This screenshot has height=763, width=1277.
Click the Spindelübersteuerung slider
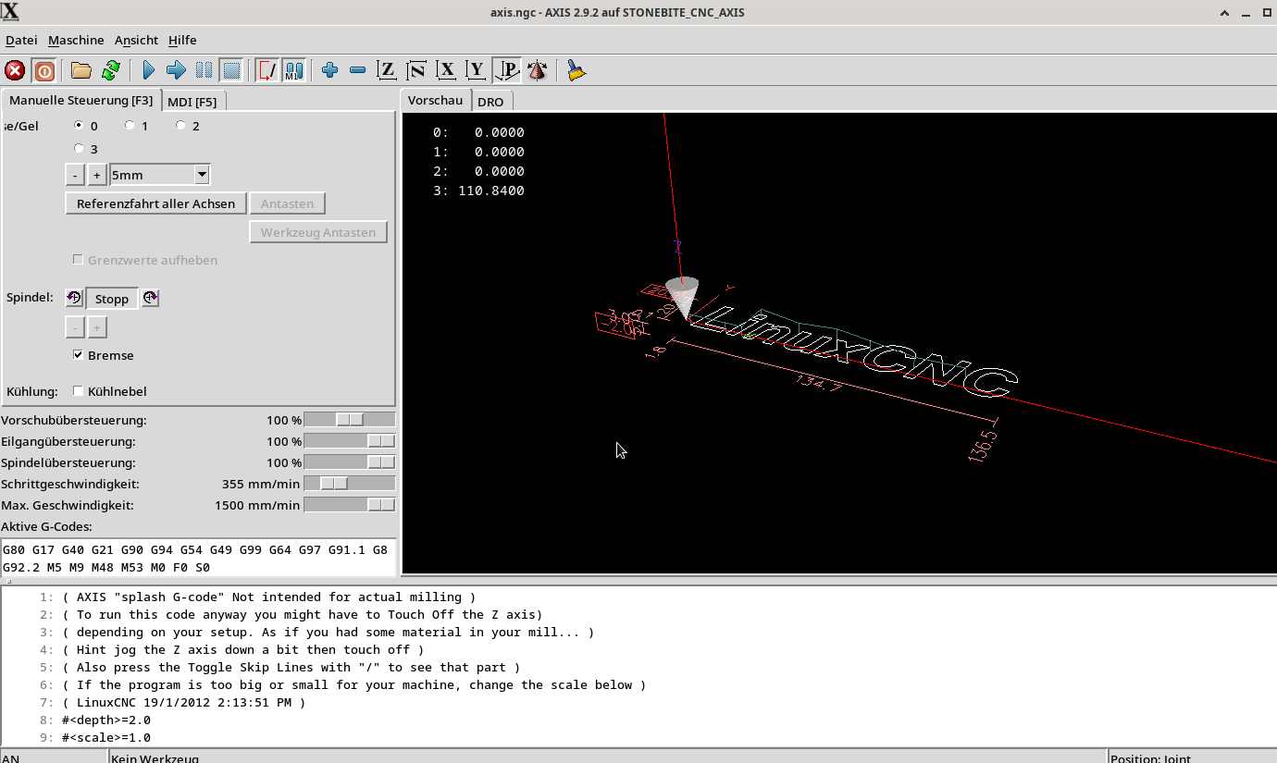coord(349,462)
